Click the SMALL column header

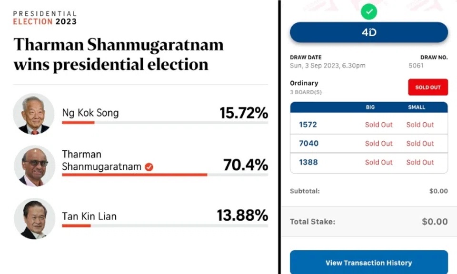[417, 108]
